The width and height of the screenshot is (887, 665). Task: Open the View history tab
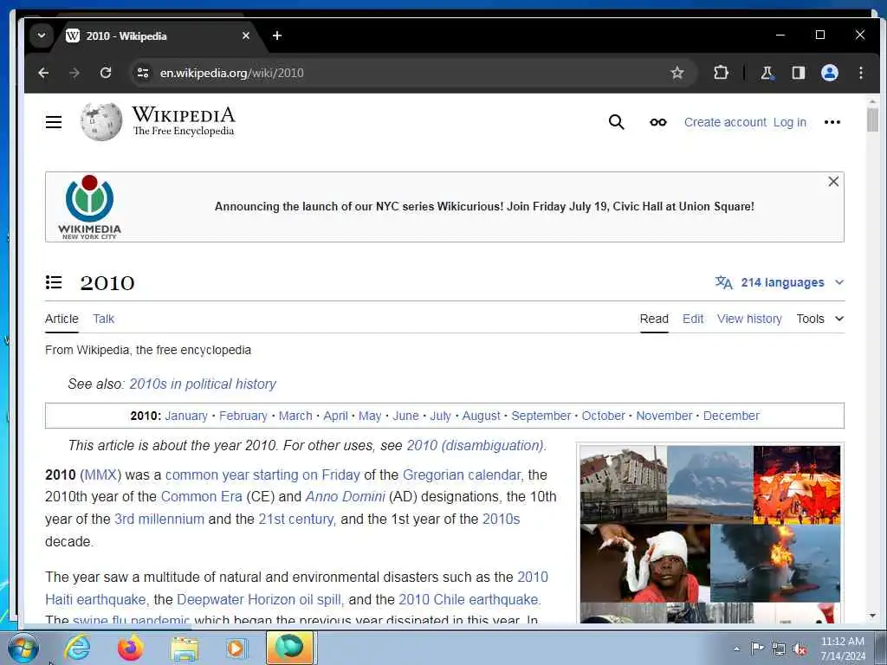749,319
